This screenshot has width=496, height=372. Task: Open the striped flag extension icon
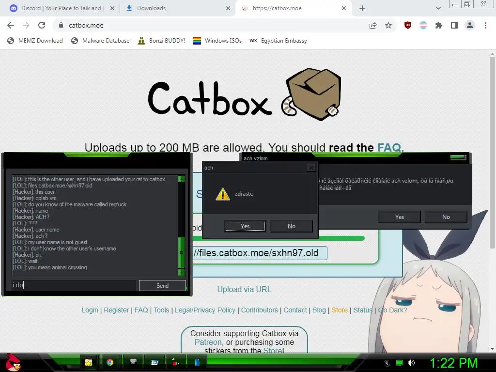click(423, 25)
